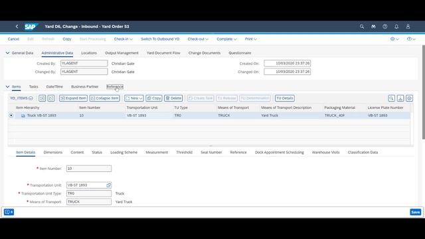Click the Collapse Item button
425x239 pixels.
point(105,98)
